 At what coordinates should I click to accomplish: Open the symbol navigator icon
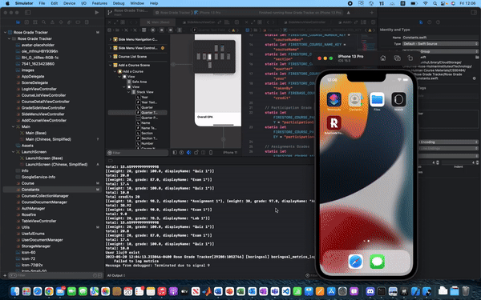(x=35, y=22)
